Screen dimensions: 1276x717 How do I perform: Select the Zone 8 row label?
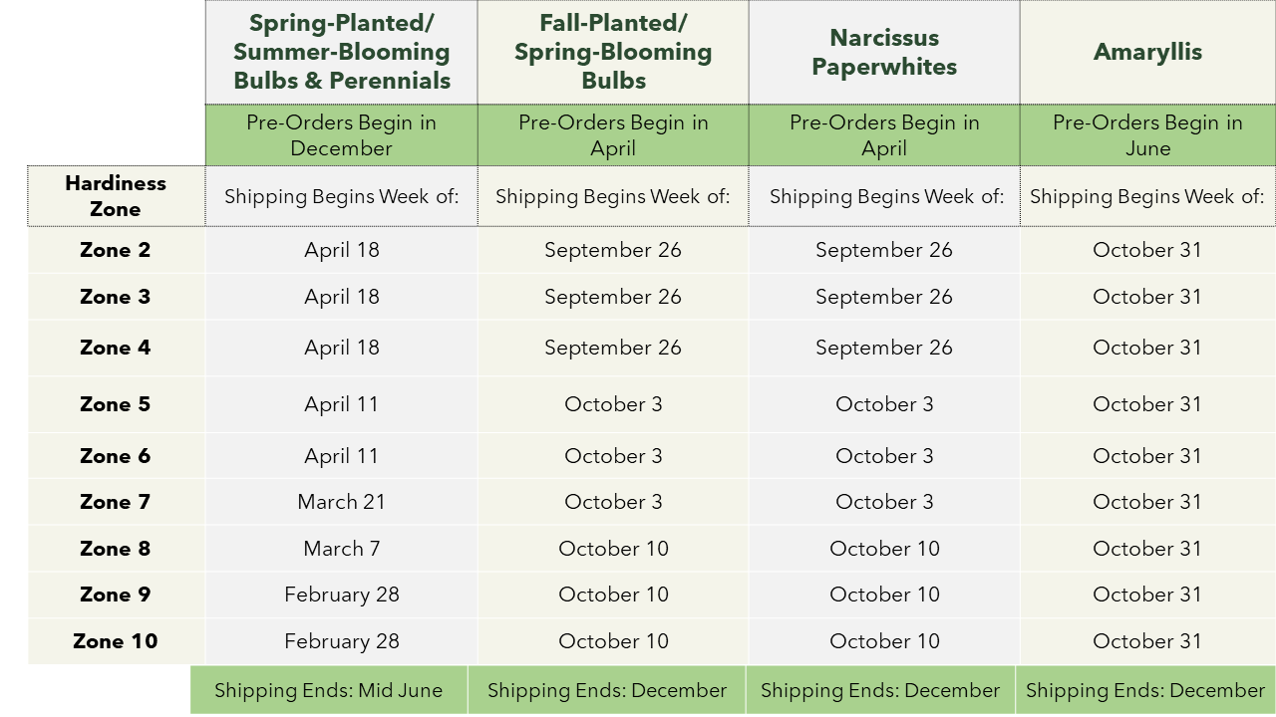click(x=116, y=549)
